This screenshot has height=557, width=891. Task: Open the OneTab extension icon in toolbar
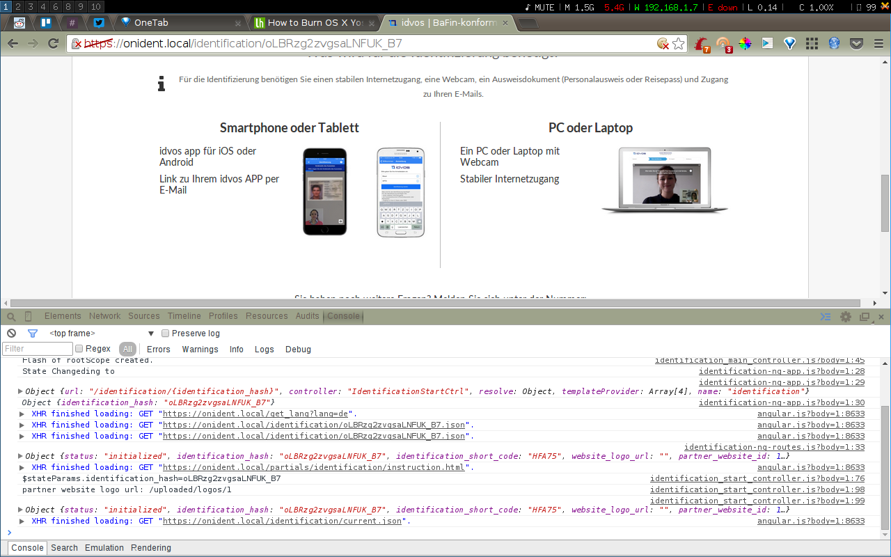tap(790, 43)
